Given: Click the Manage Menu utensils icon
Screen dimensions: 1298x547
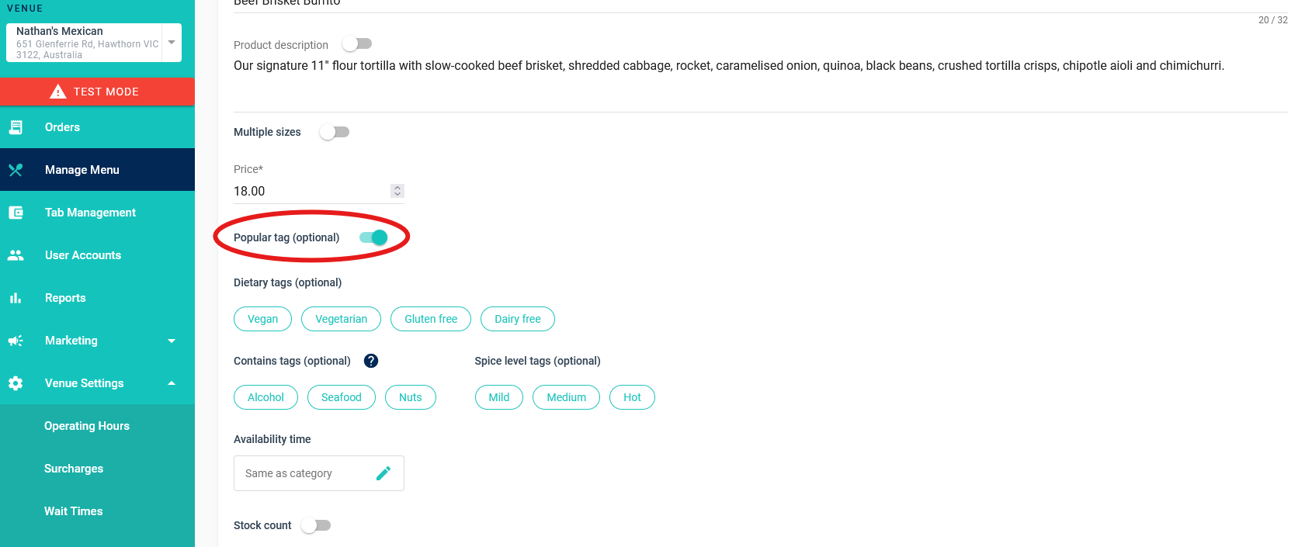Looking at the screenshot, I should point(16,170).
